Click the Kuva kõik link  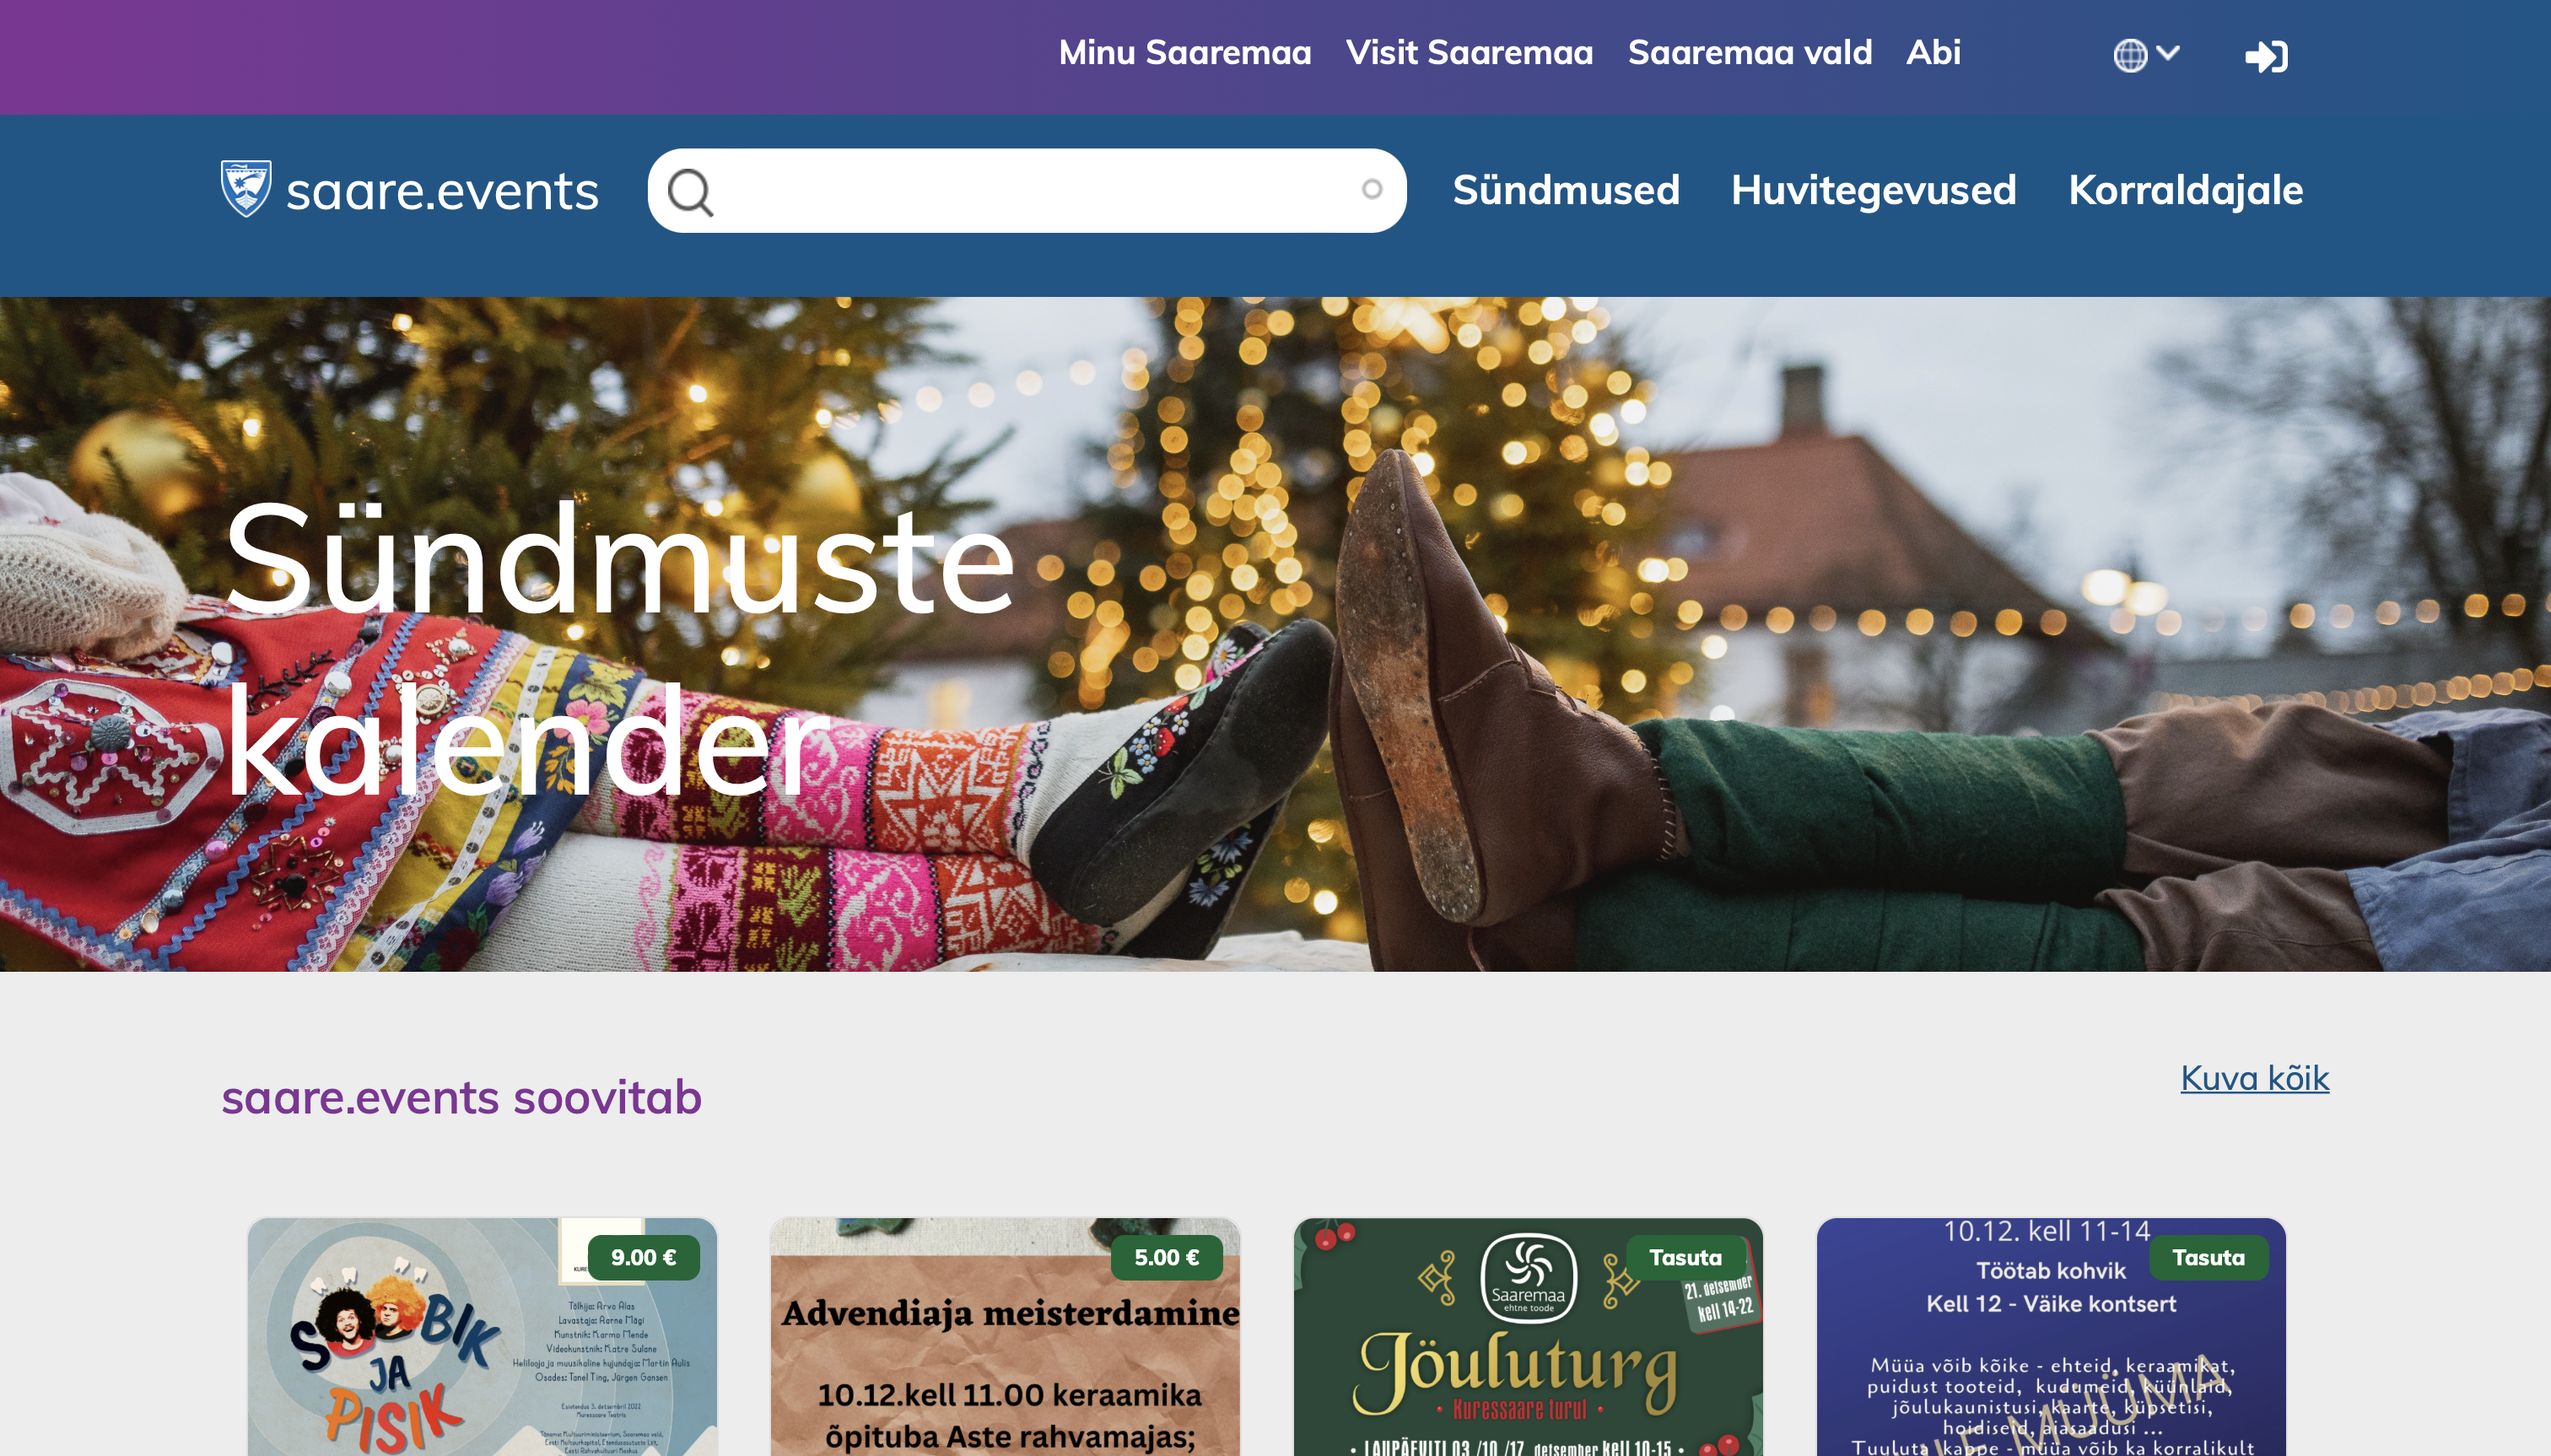(x=2254, y=1078)
